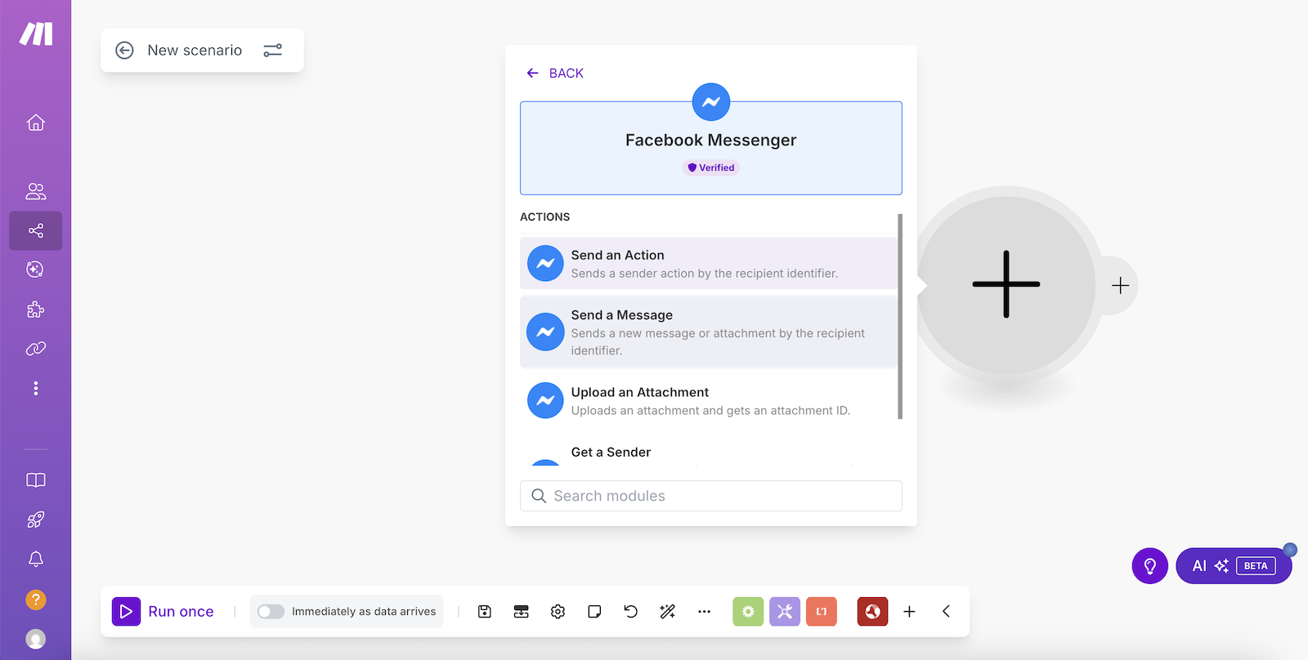1308x660 pixels.
Task: Toggle the scheduling switch on
Action: (271, 612)
